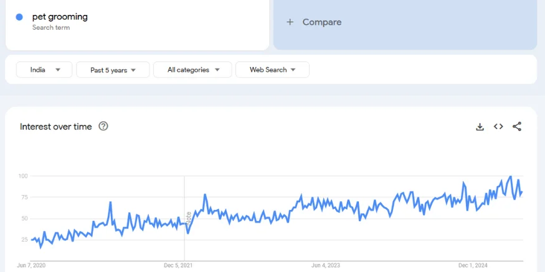Image resolution: width=545 pixels, height=272 pixels.
Task: Open the embed code icon
Action: click(498, 127)
